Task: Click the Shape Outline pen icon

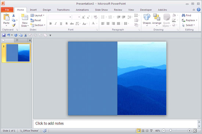Action: click(174, 20)
